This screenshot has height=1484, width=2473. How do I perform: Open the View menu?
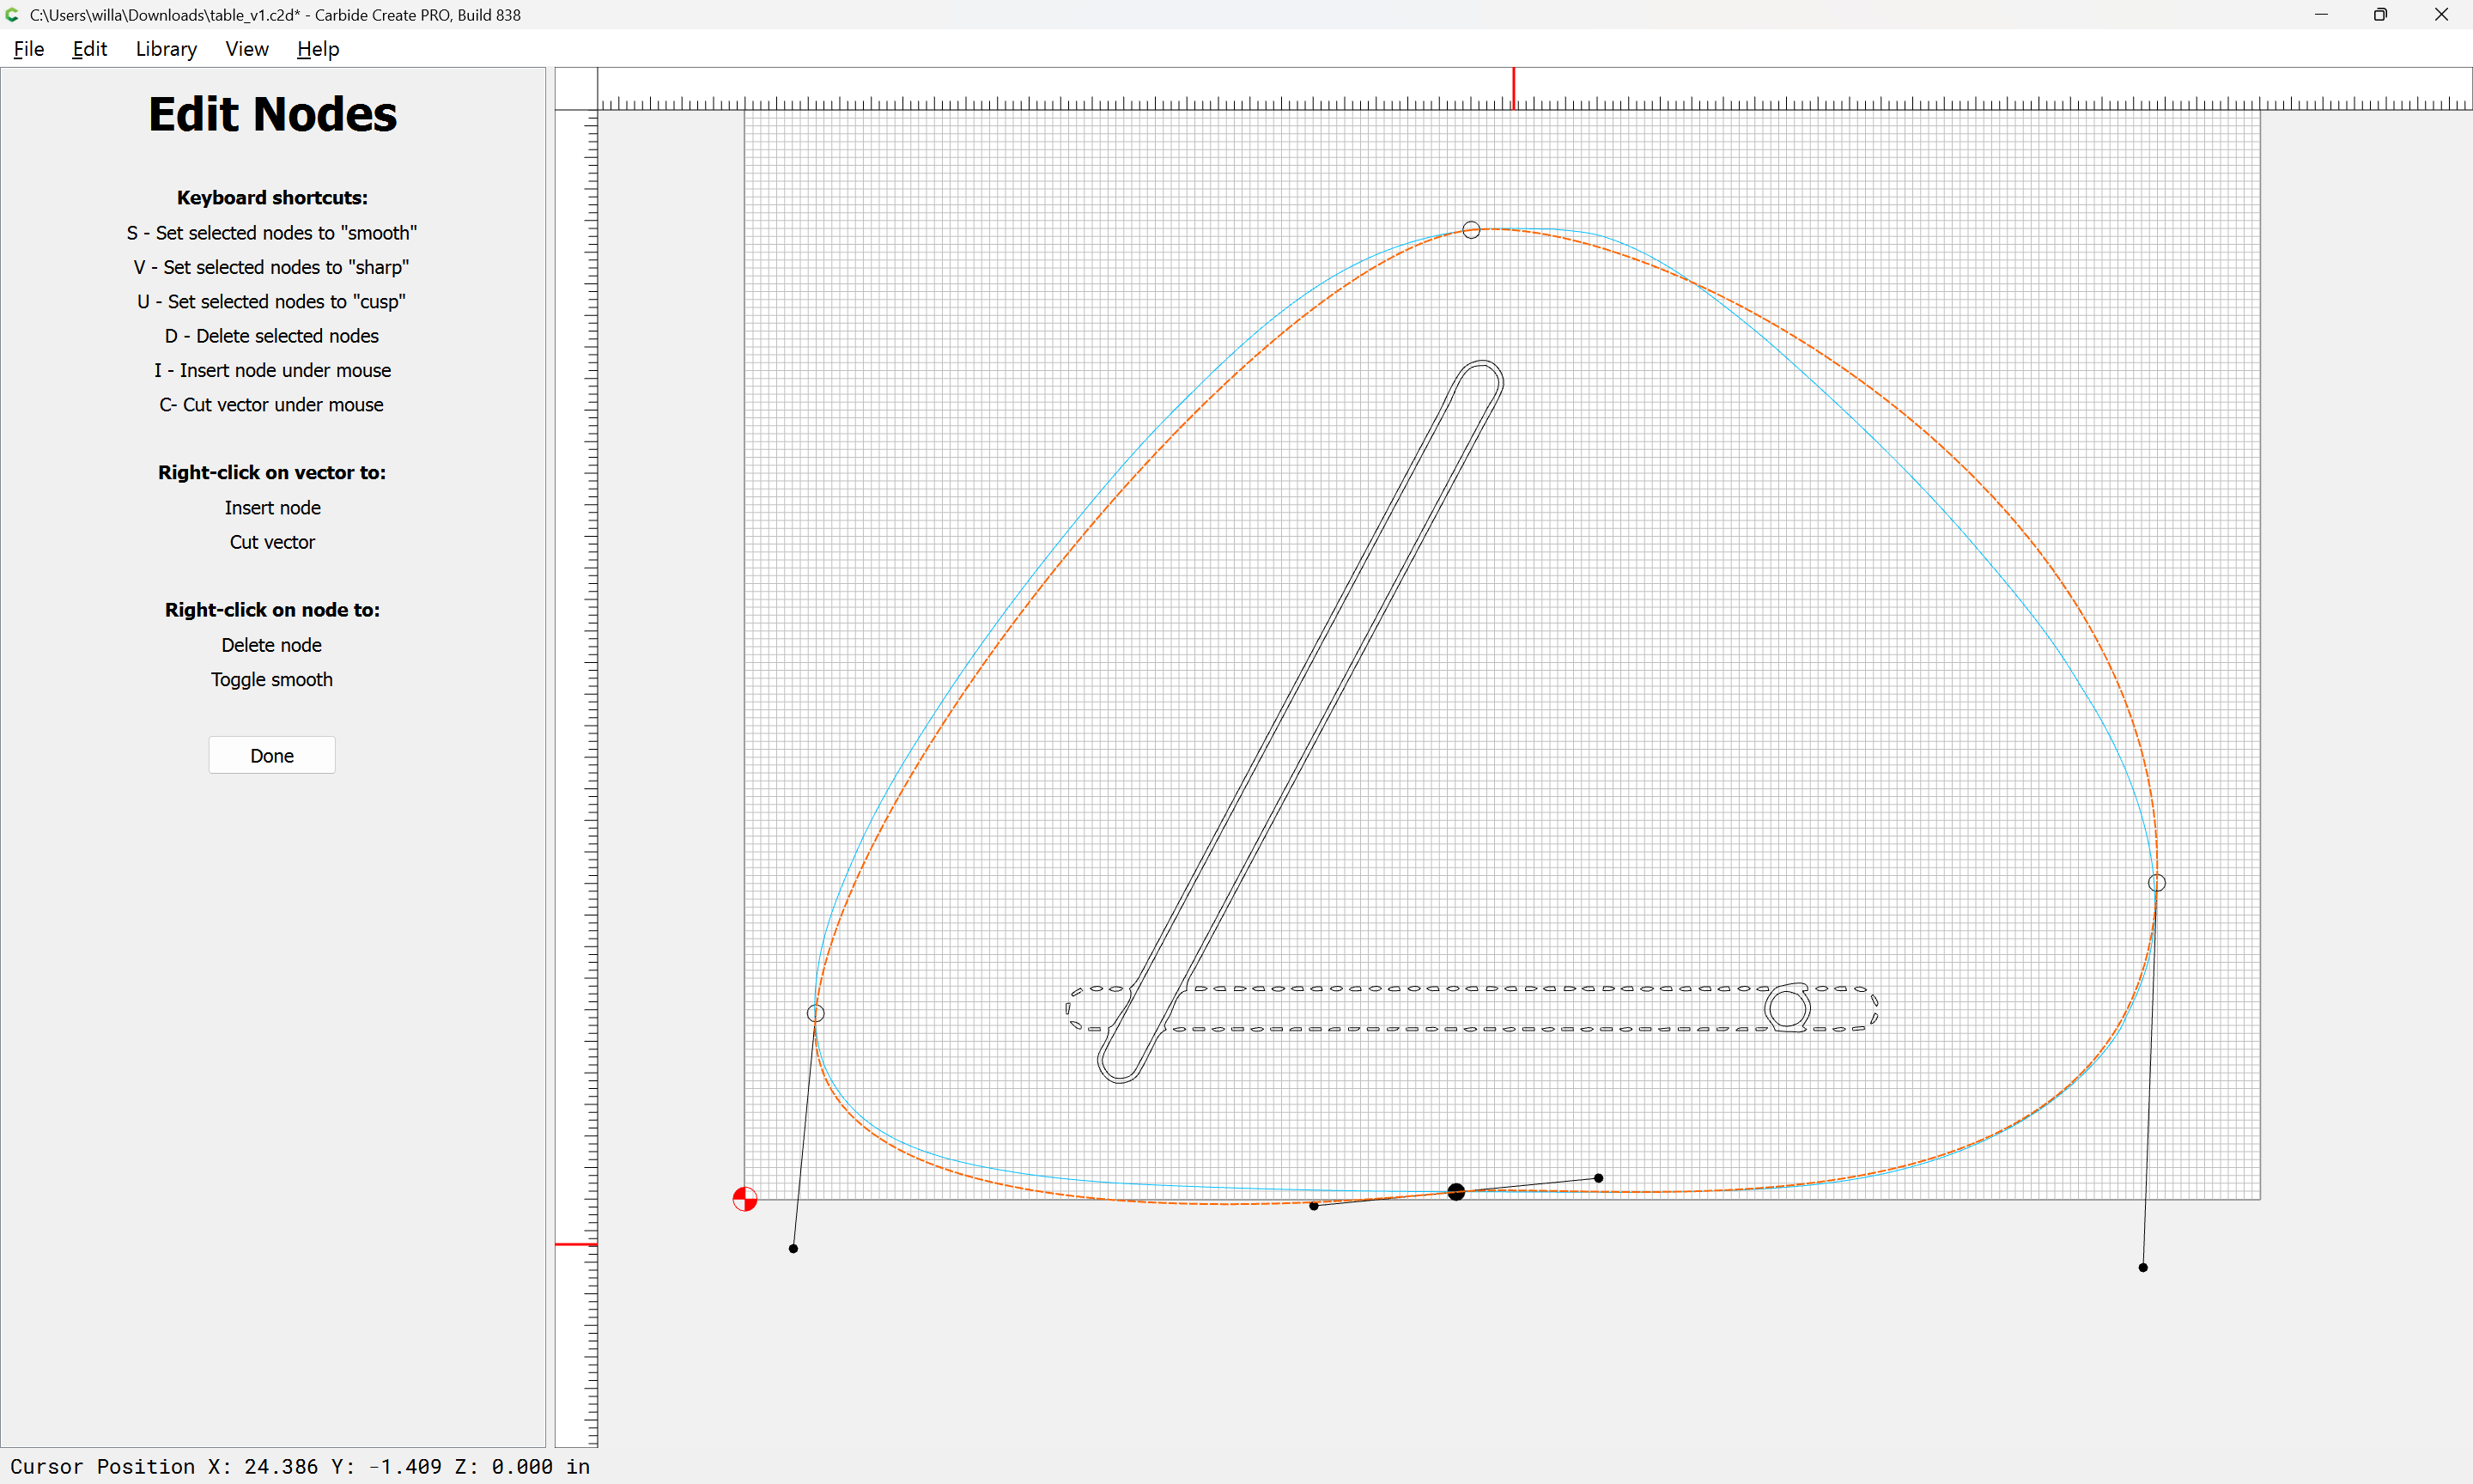click(246, 49)
